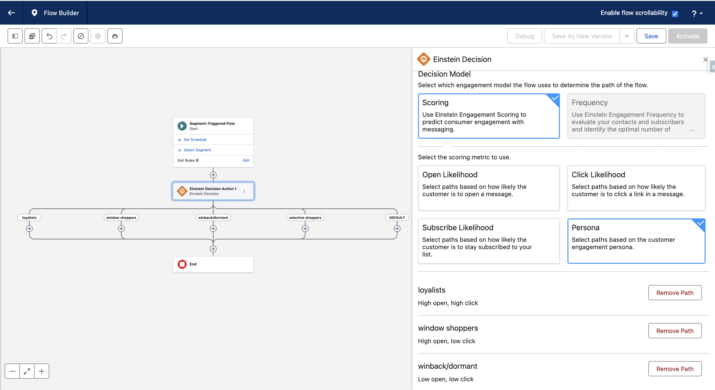Toggle Enable flow scrollability checkbox
This screenshot has width=715, height=390.
[x=675, y=13]
